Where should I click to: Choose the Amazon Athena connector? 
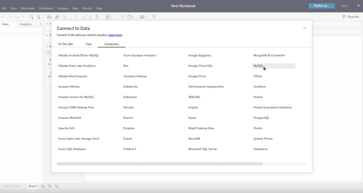69,87
